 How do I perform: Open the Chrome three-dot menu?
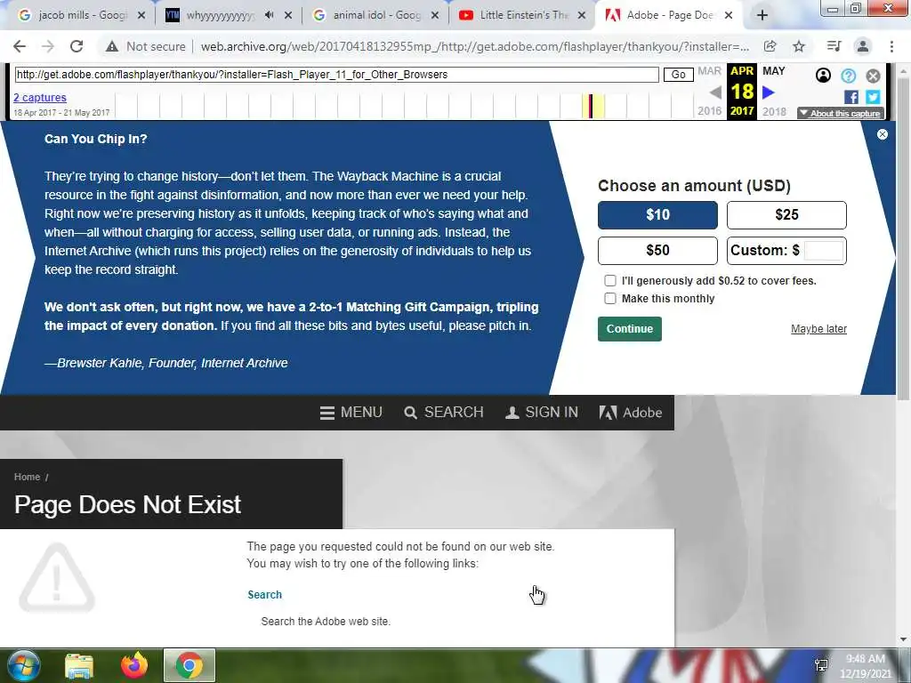[x=891, y=46]
